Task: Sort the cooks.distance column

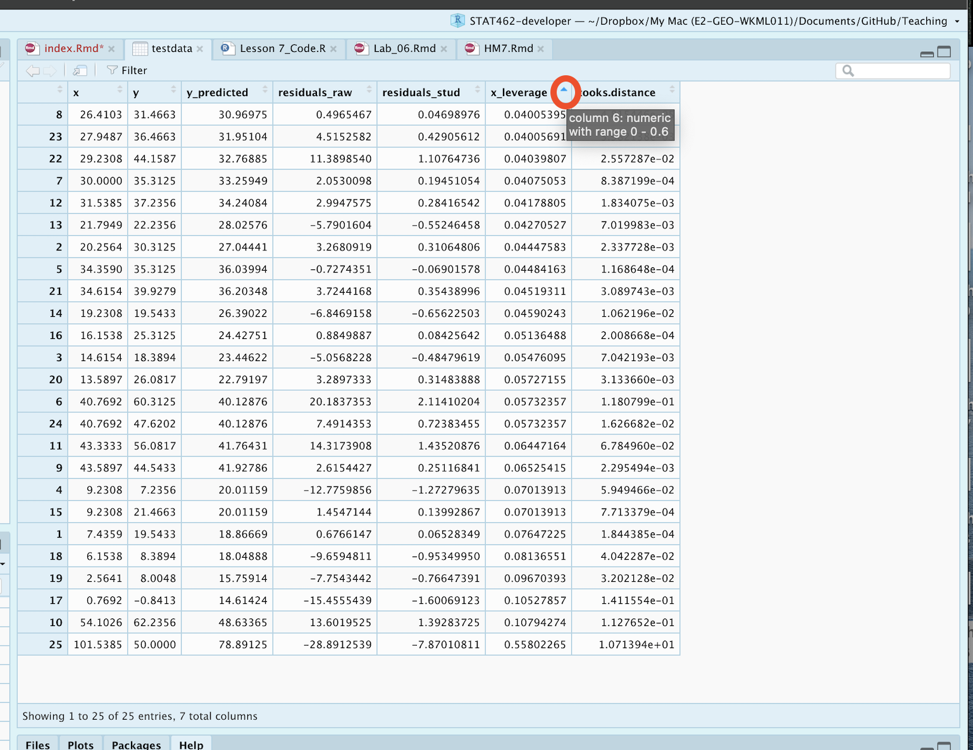Action: (672, 90)
